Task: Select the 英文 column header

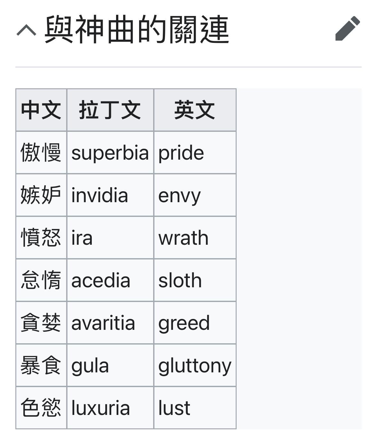Action: [x=195, y=110]
